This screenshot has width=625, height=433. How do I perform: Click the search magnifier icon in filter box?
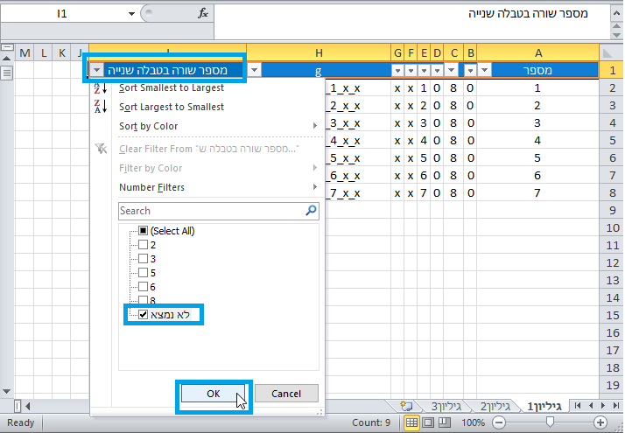(x=311, y=211)
